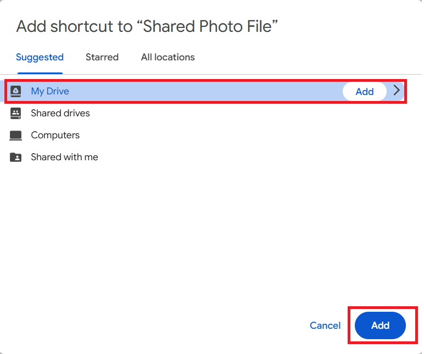
Task: Expand My Drive using the chevron arrow
Action: (x=397, y=91)
